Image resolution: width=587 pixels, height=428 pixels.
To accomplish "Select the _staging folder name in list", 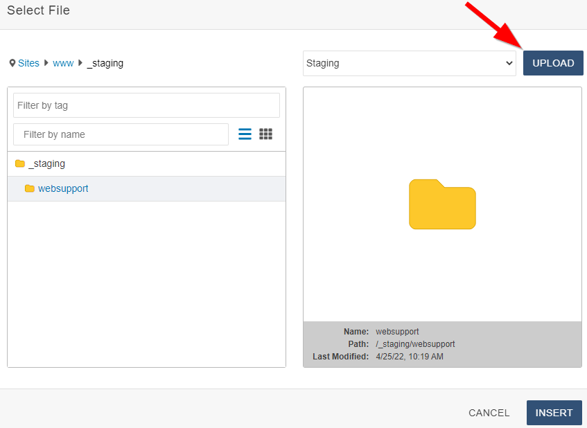I will point(47,164).
